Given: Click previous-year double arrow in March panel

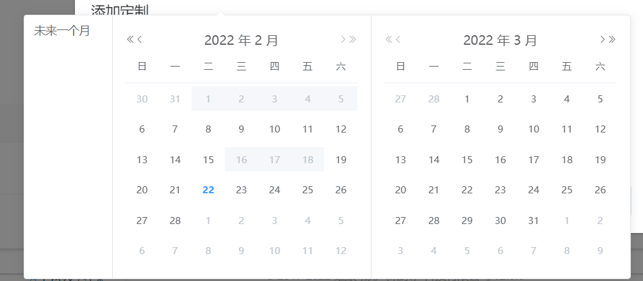Looking at the screenshot, I should (x=389, y=40).
